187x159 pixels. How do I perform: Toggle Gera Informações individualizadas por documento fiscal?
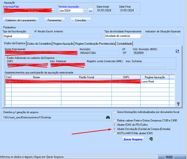[114, 112]
